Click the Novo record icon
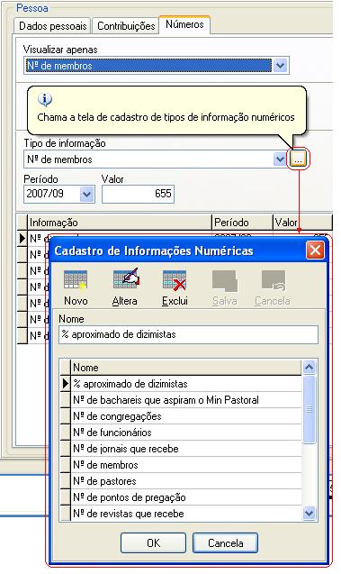341x574 pixels. [76, 280]
